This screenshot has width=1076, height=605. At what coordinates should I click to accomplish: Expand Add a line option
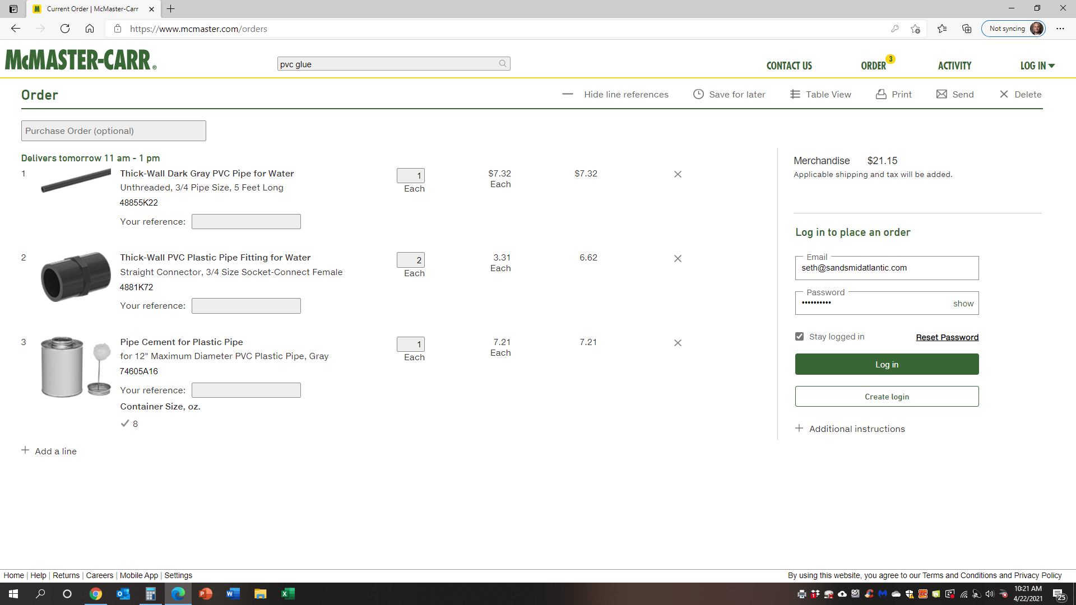coord(49,451)
